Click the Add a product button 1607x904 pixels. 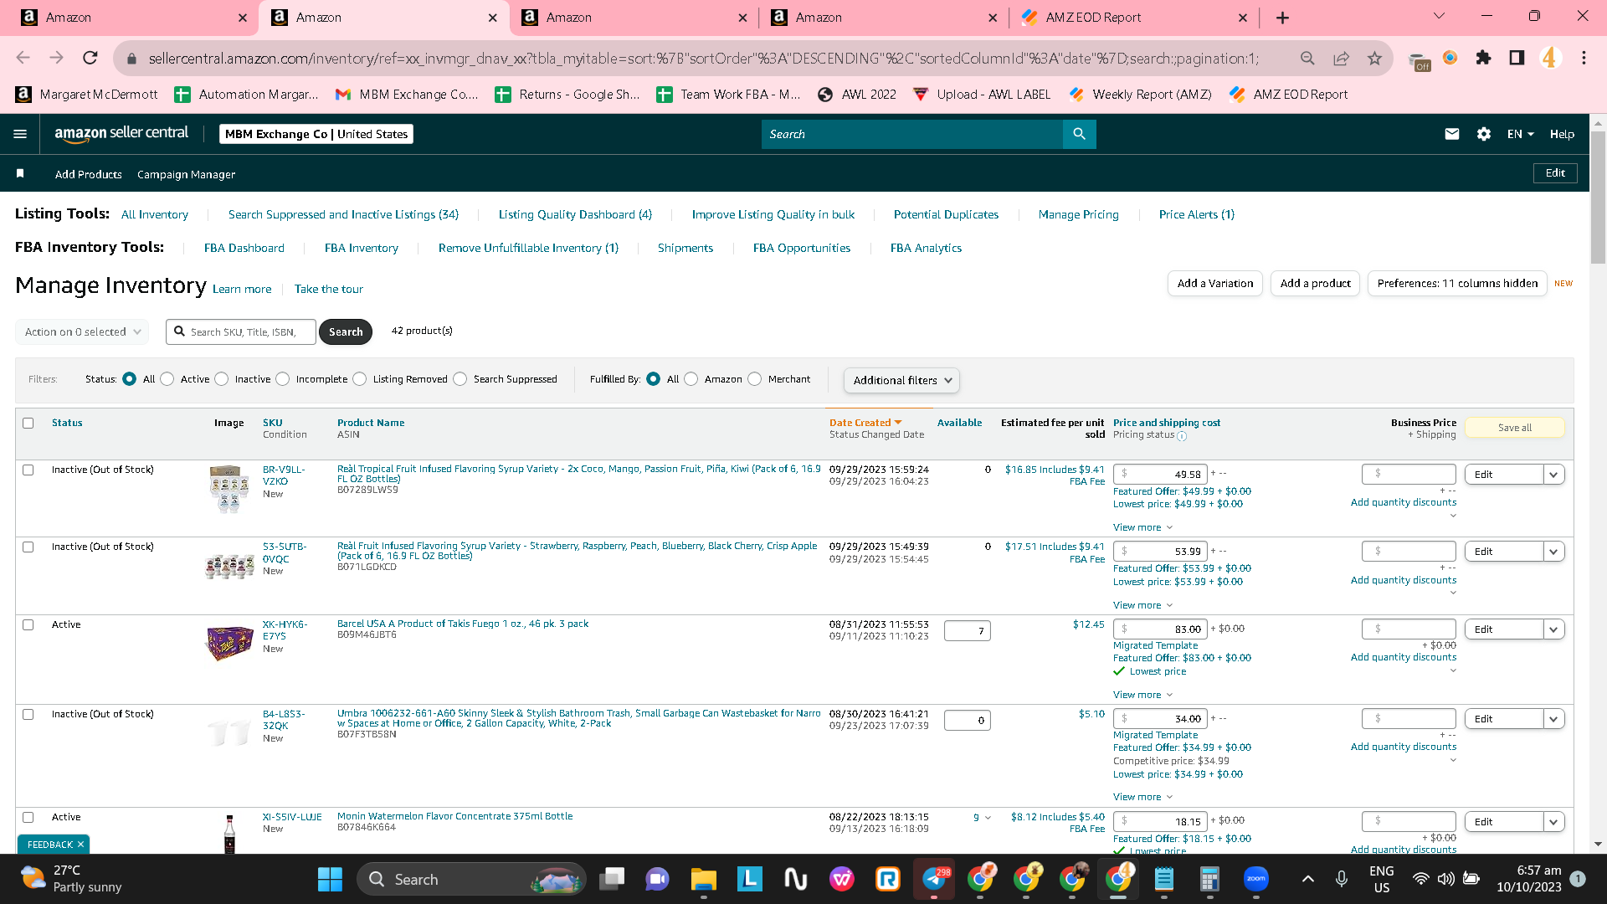coord(1316,284)
